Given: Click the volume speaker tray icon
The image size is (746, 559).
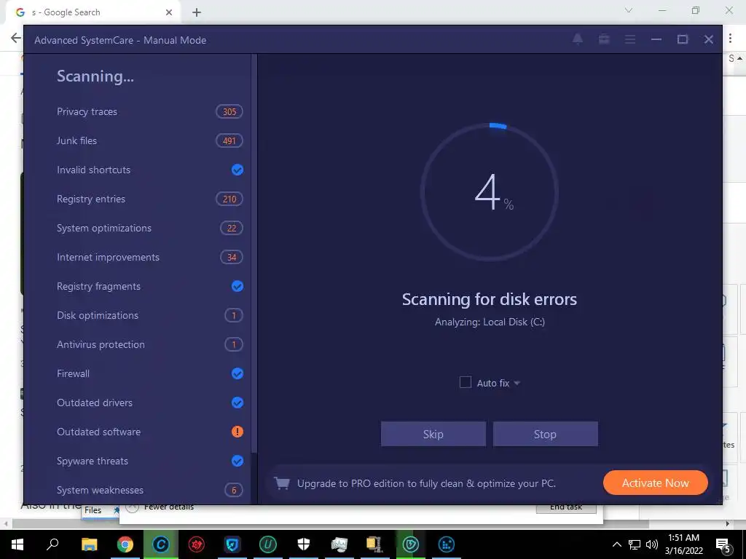Looking at the screenshot, I should (x=652, y=544).
